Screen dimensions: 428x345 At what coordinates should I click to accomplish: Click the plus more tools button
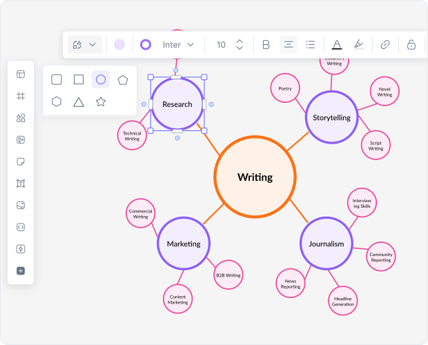21,270
